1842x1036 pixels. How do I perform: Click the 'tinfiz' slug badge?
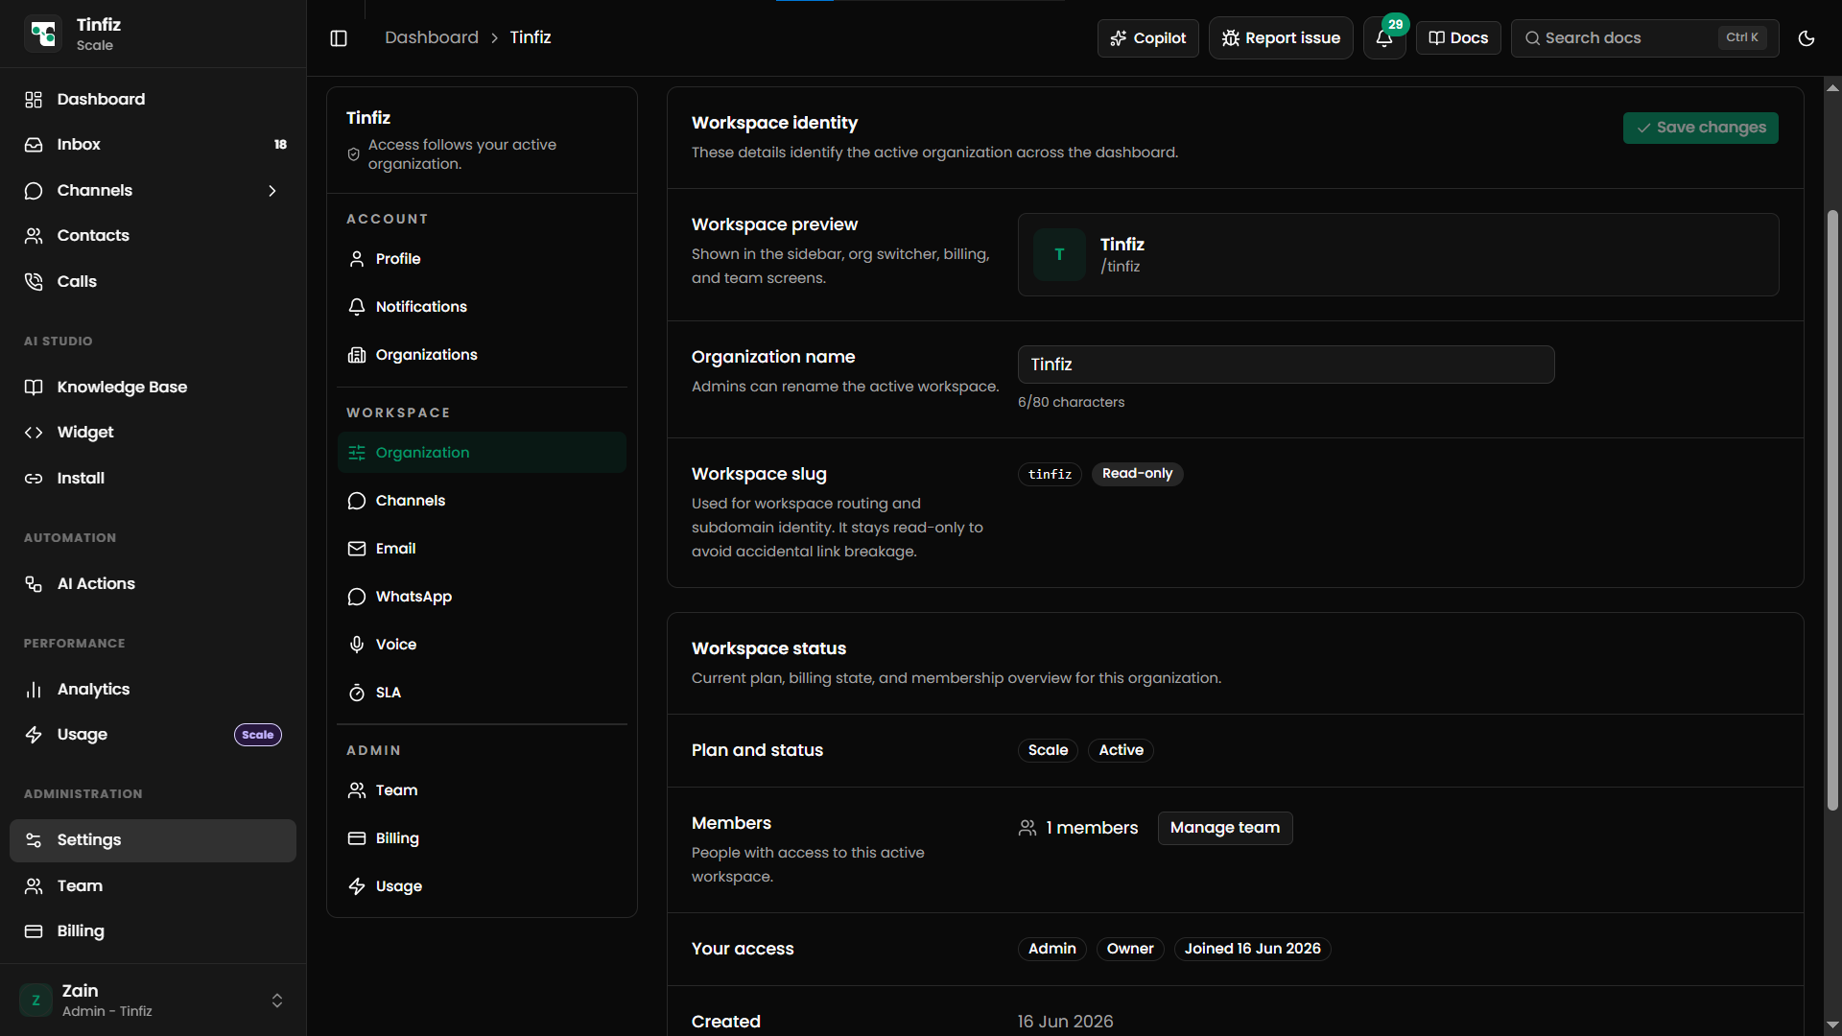point(1050,474)
